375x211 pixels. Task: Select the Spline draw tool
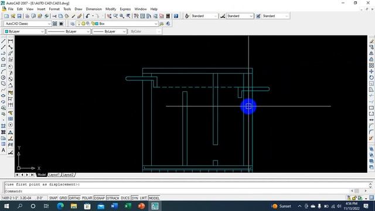4,90
